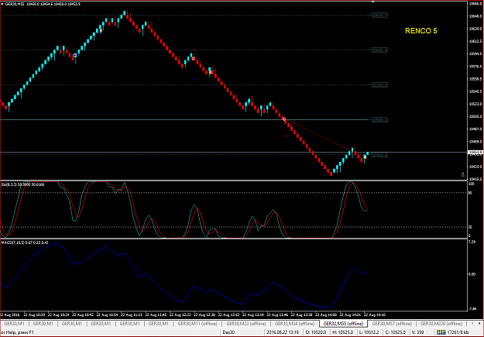Click the red dotted trade connection line
Image resolution: width=484 pixels, height=337 pixels.
(x=318, y=134)
